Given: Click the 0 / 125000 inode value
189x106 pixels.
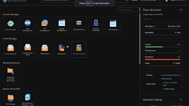Looking at the screenshot, I should (177, 63).
